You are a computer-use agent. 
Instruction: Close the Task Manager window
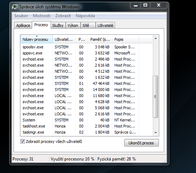(159, 5)
